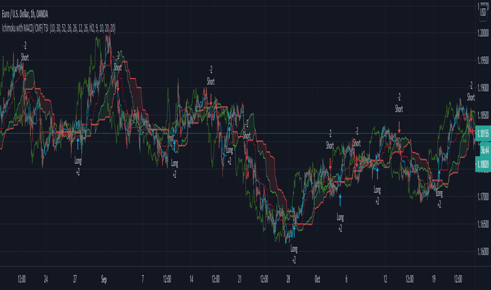This screenshot has height=290, width=491.
Task: Click the 27 date label on time axis
Action: [75, 279]
